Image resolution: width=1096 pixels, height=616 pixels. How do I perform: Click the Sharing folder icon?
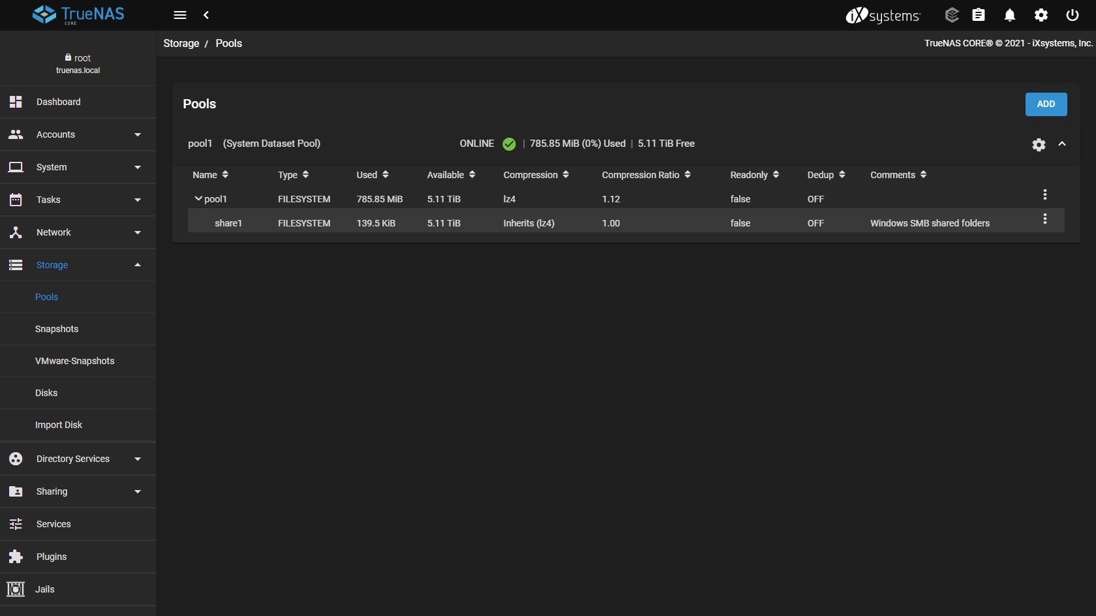pos(16,491)
